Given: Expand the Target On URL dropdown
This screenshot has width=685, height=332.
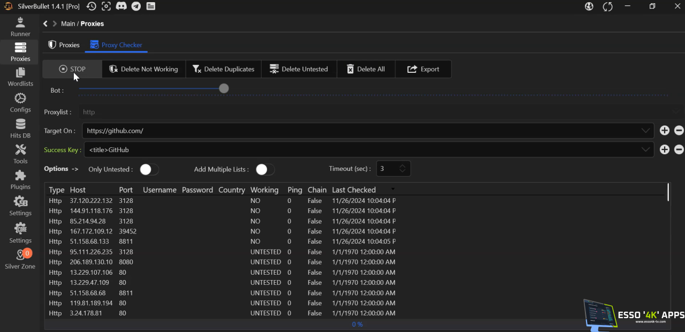Looking at the screenshot, I should pyautogui.click(x=645, y=131).
